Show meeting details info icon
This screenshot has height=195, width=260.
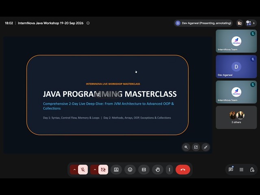[x=88, y=23]
